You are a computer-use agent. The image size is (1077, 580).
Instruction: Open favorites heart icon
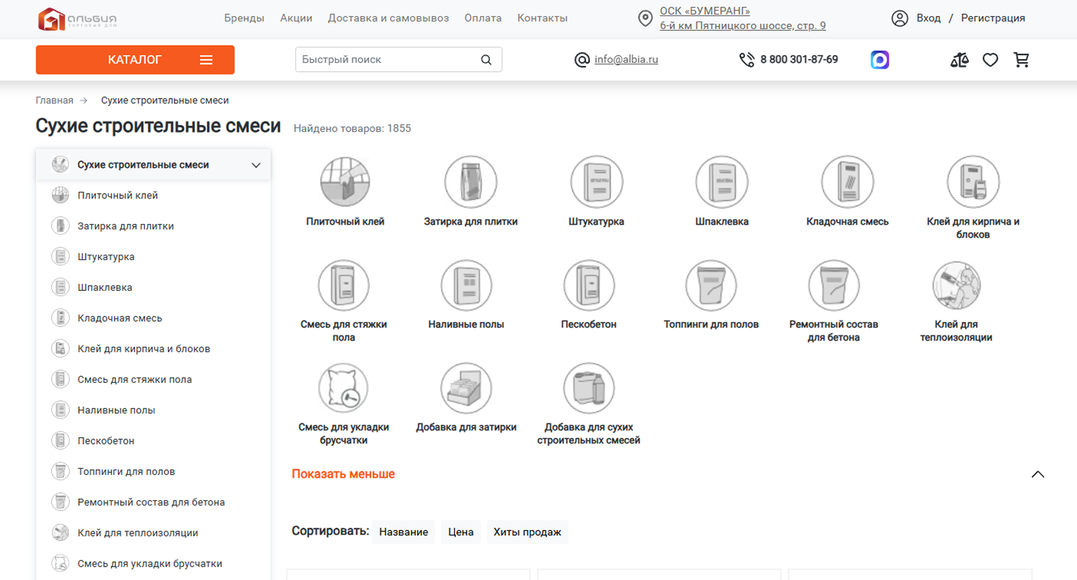(x=990, y=60)
